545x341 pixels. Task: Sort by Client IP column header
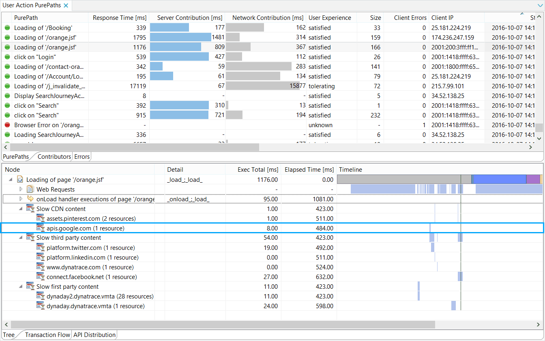pyautogui.click(x=442, y=18)
